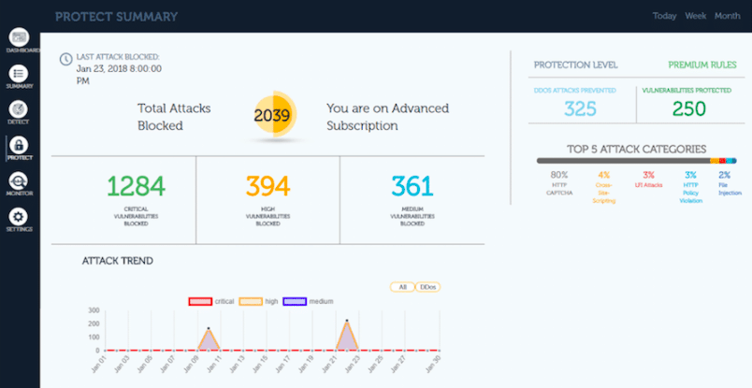Click the 80% HTTP CAPTCHA category

(x=559, y=183)
